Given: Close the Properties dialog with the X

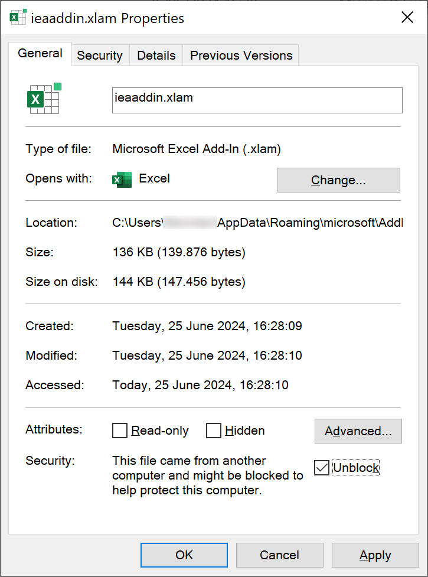Looking at the screenshot, I should (x=407, y=18).
